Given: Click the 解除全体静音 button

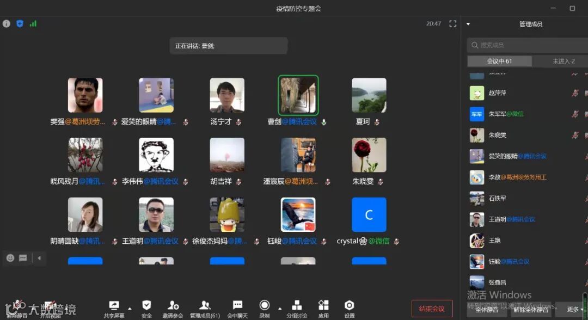Looking at the screenshot, I should click(x=530, y=310).
